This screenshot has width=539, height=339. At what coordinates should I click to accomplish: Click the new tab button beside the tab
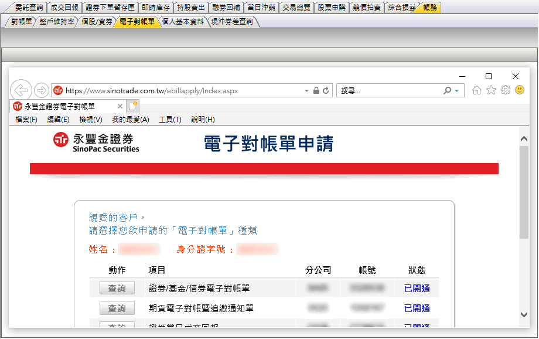tap(133, 106)
